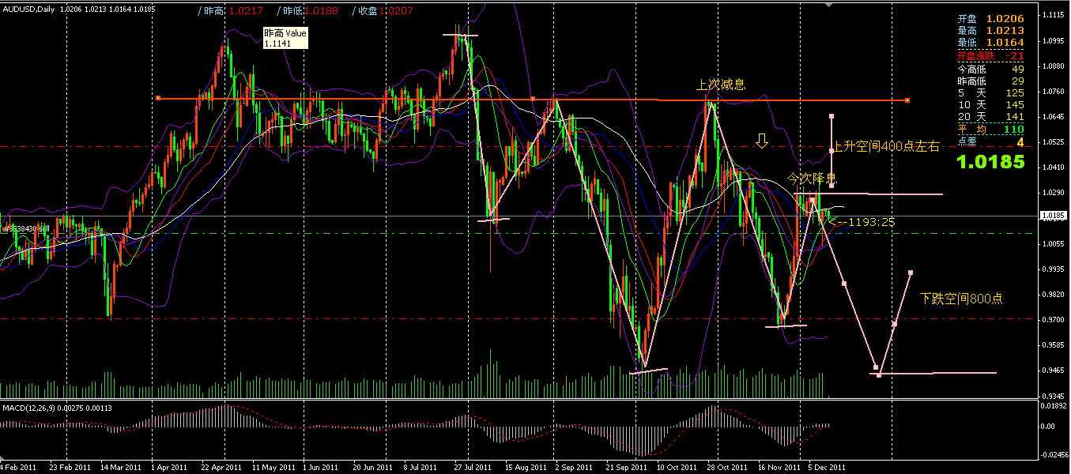
Task: Click the 14 Mar 2011 date label
Action: [x=121, y=467]
